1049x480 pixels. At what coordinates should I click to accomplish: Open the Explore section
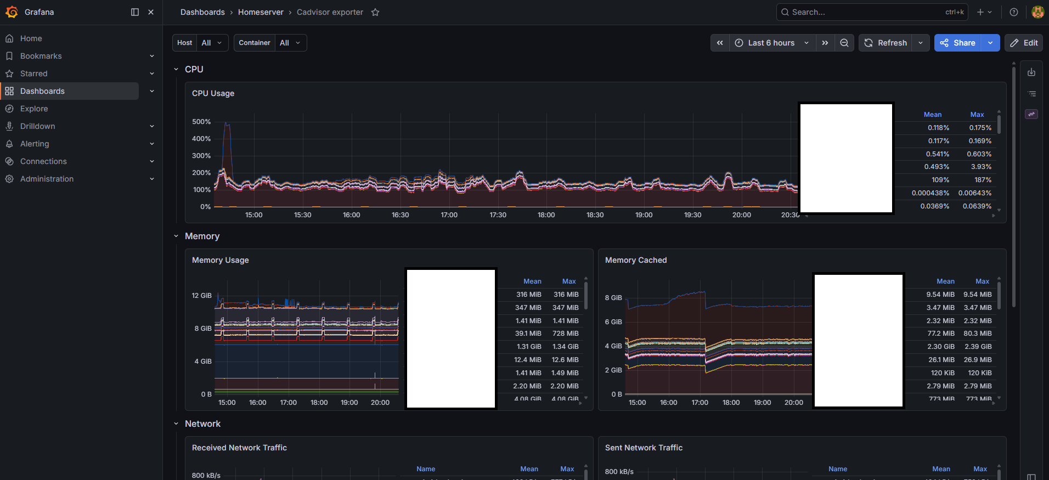pyautogui.click(x=34, y=109)
